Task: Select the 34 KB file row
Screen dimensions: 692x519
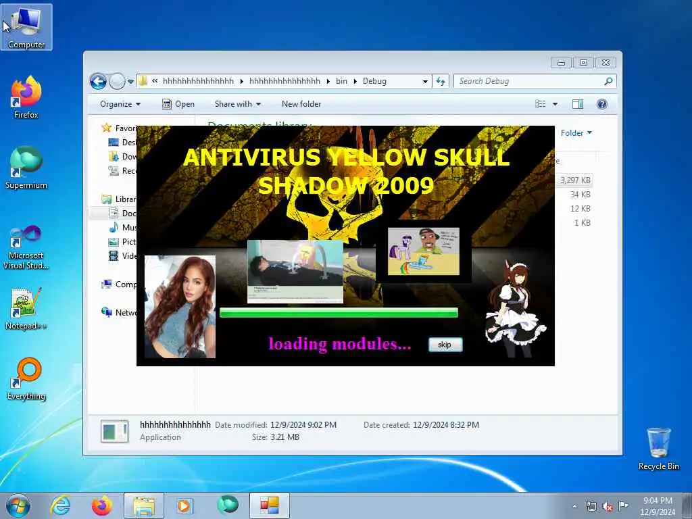Action: (580, 194)
